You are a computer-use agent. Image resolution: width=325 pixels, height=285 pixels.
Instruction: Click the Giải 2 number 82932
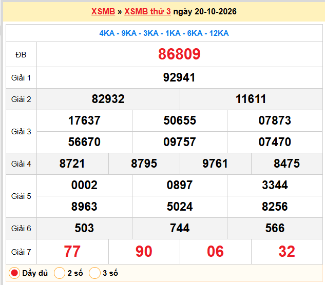click(x=108, y=99)
